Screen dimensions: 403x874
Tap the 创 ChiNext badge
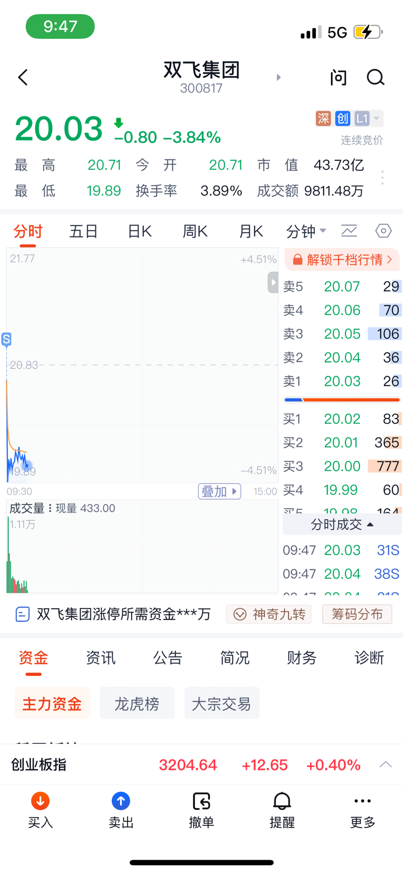click(343, 118)
